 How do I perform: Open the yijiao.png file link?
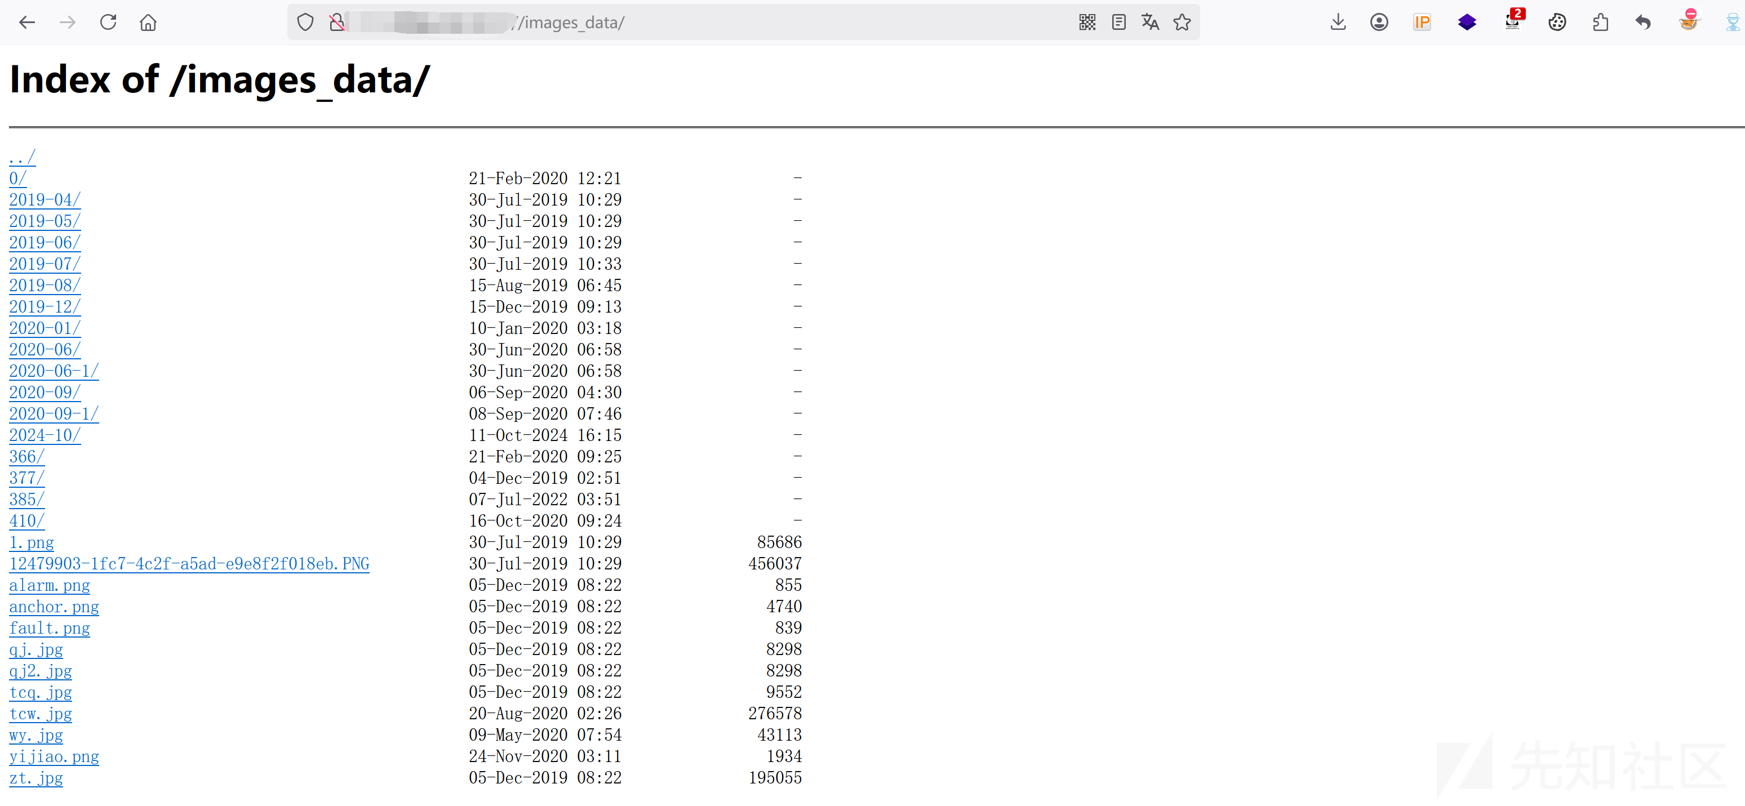pos(54,756)
